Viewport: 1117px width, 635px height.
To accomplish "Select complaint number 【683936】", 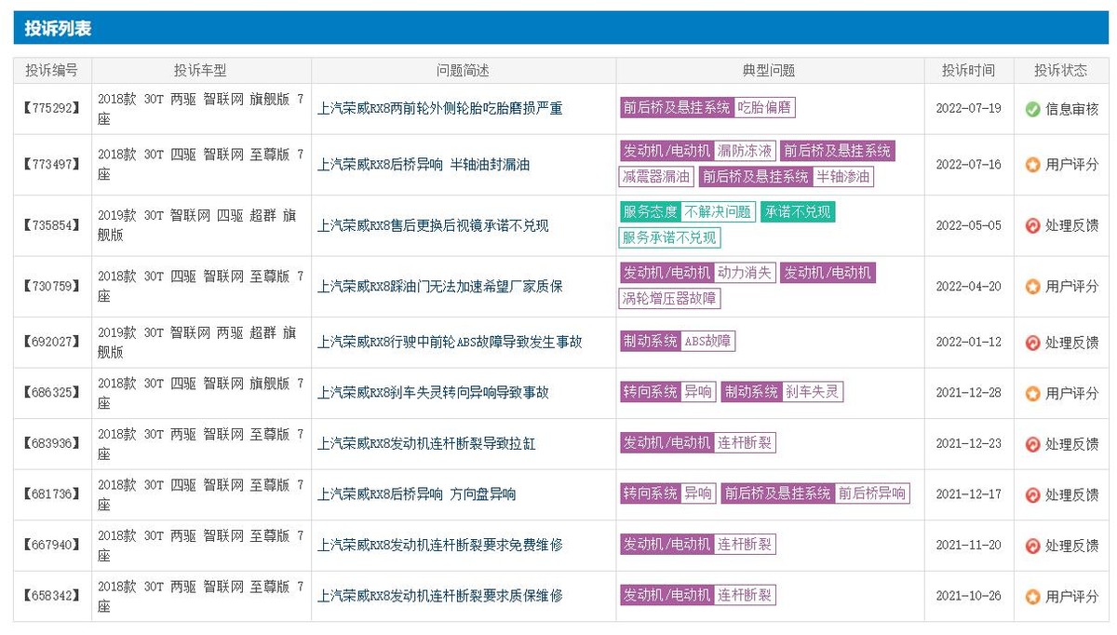I will 52,444.
